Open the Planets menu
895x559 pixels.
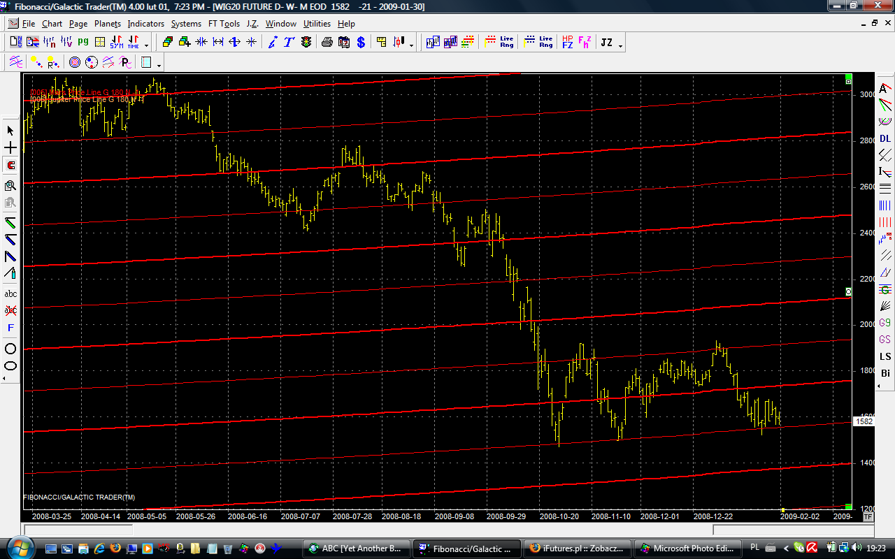click(x=108, y=23)
